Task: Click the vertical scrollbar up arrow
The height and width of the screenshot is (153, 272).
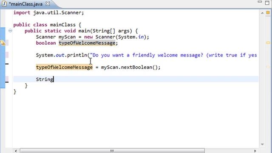Action: pyautogui.click(x=262, y=13)
